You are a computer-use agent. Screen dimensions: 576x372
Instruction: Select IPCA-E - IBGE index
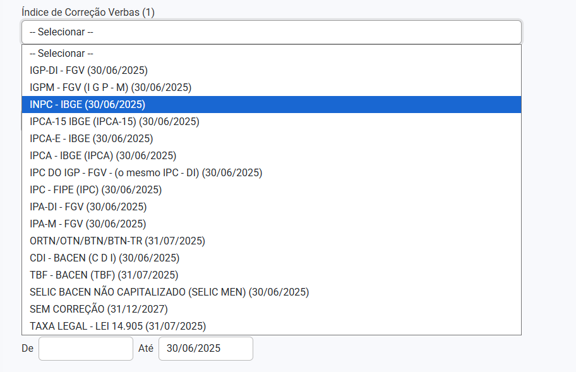[x=91, y=138]
